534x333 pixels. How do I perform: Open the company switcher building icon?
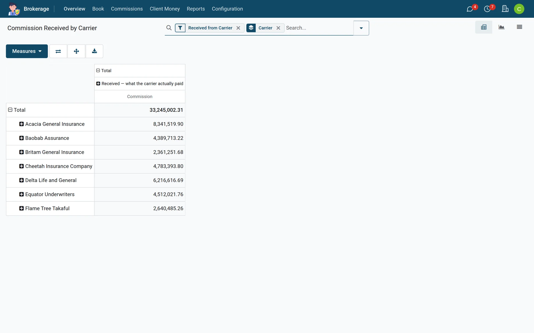[505, 9]
